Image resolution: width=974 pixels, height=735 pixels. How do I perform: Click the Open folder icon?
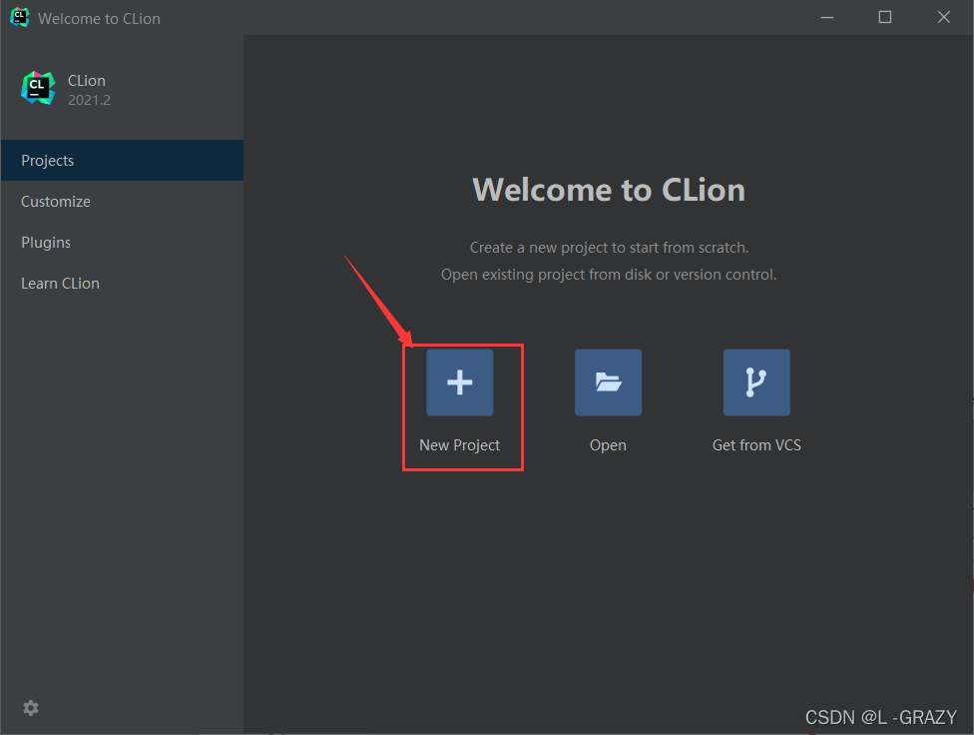608,382
